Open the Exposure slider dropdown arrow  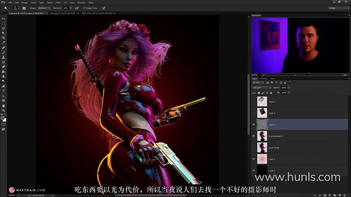71,8
